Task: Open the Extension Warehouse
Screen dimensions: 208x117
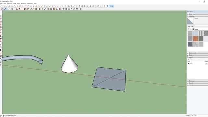Action: (x=54, y=9)
